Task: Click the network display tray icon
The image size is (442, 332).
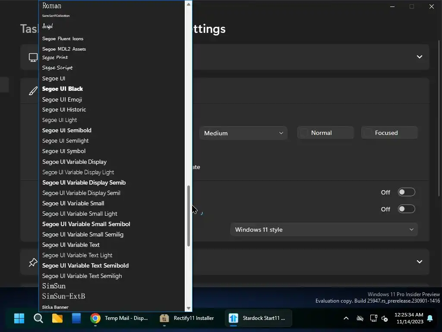Action: click(x=373, y=319)
